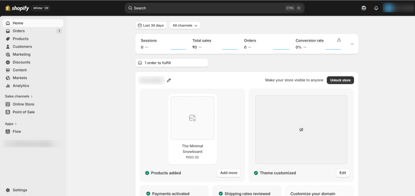415x196 pixels.
Task: Click the add image placeholder icon
Action: tap(193, 118)
